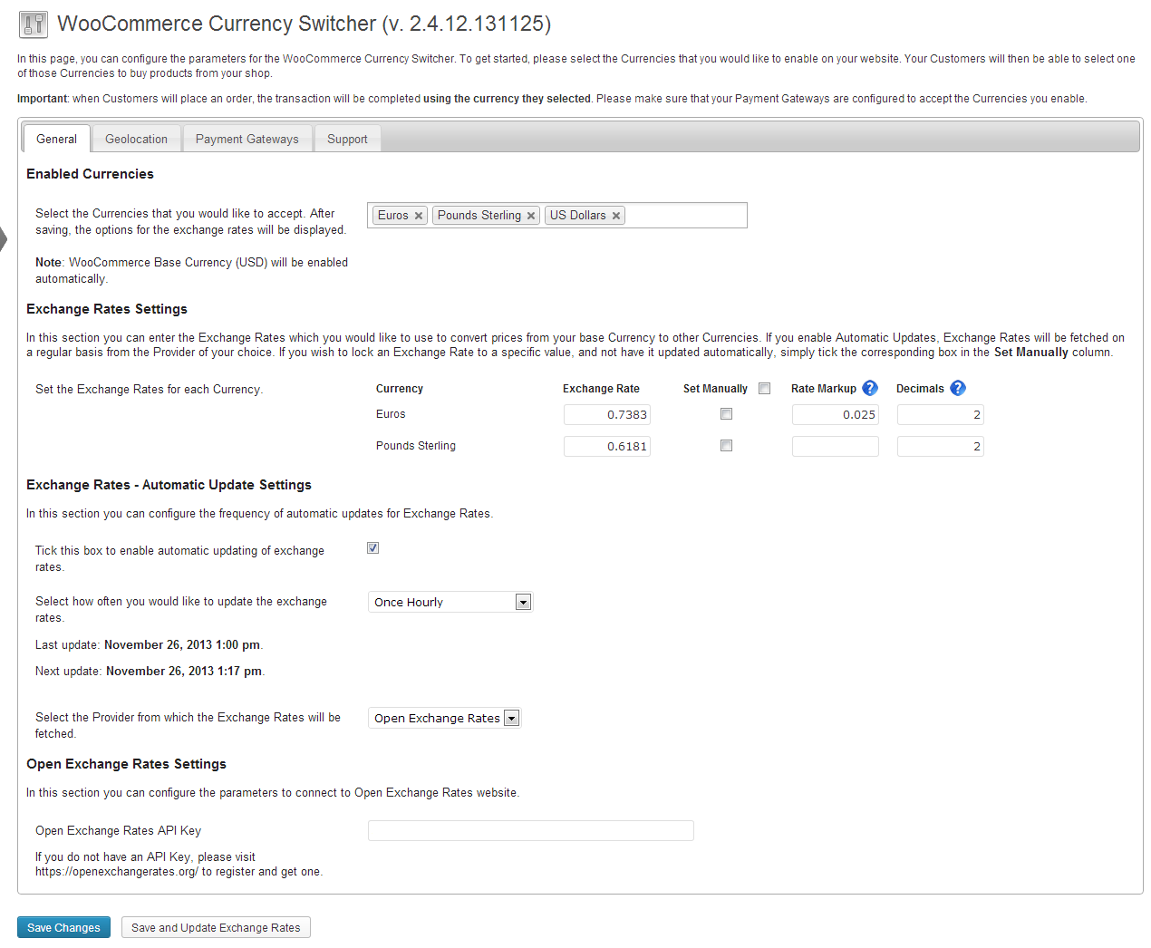Viewport: 1151px width, 948px height.
Task: Click the Next update date text
Action: point(184,672)
